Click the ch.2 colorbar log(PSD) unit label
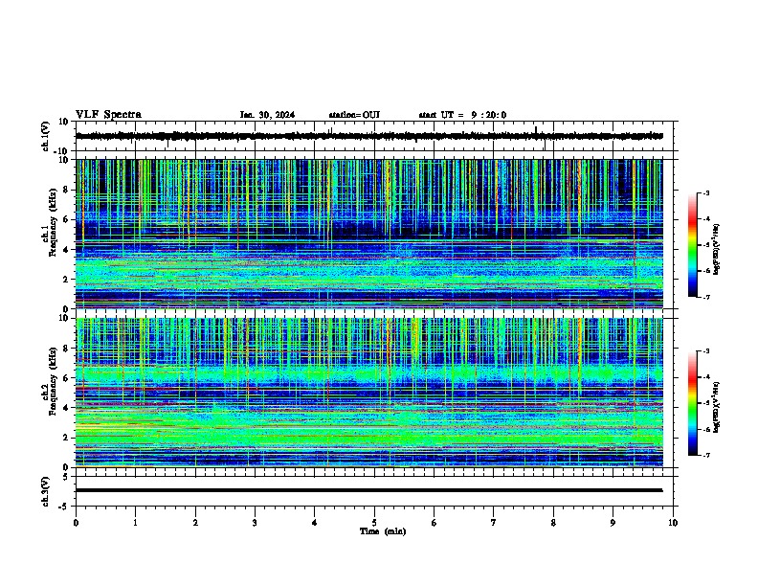 click(717, 407)
